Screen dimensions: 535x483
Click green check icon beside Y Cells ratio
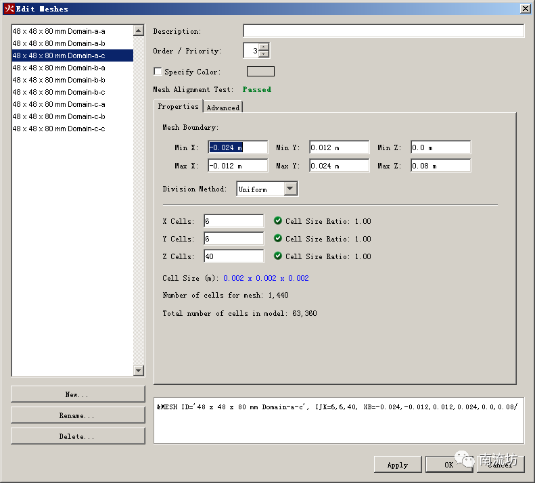pyautogui.click(x=278, y=238)
